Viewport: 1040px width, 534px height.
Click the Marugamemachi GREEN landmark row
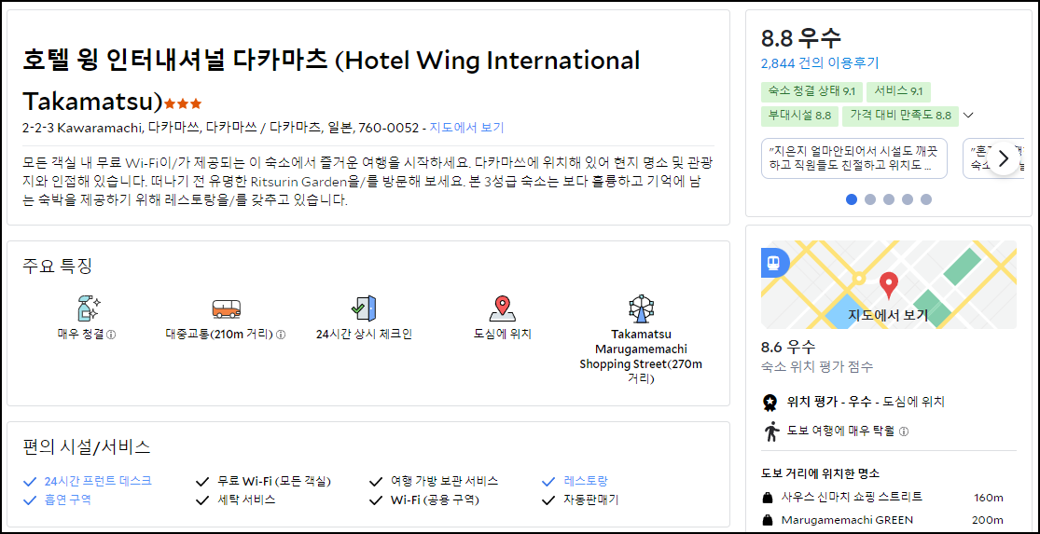pyautogui.click(x=888, y=519)
